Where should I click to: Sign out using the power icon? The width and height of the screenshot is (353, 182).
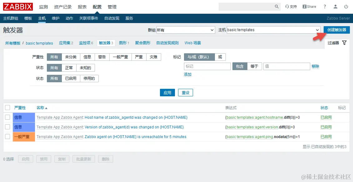pos(346,6)
